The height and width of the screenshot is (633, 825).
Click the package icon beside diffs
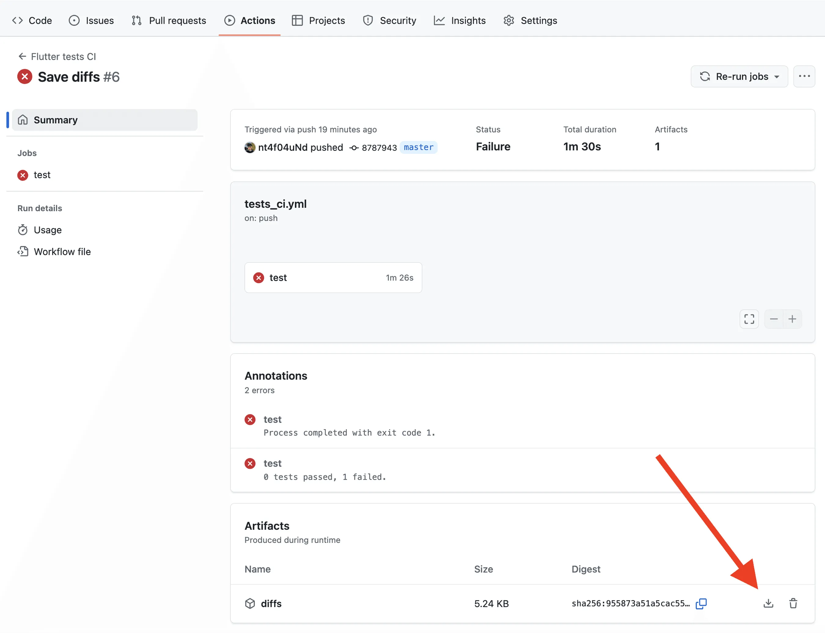tap(250, 603)
